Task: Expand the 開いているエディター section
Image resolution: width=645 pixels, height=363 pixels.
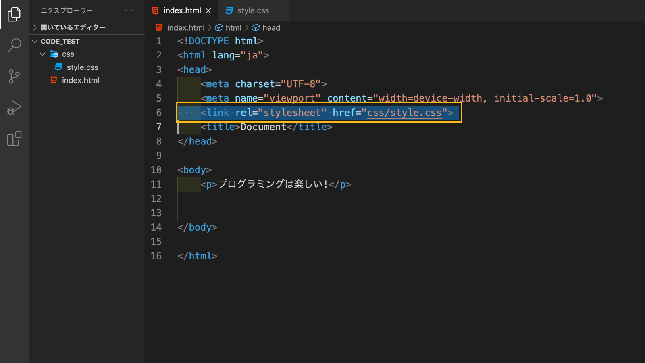Action: coord(35,27)
